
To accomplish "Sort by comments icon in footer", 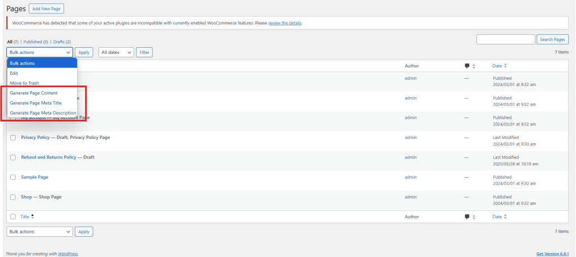I will [470, 217].
